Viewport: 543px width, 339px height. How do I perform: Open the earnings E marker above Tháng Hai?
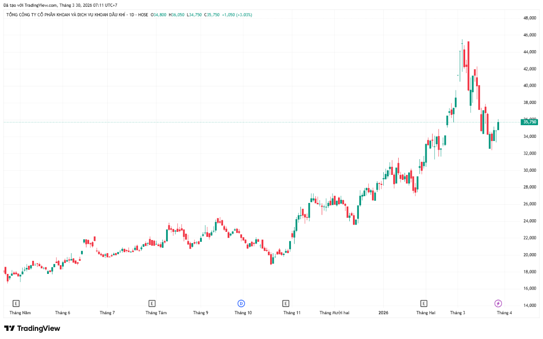pos(424,303)
